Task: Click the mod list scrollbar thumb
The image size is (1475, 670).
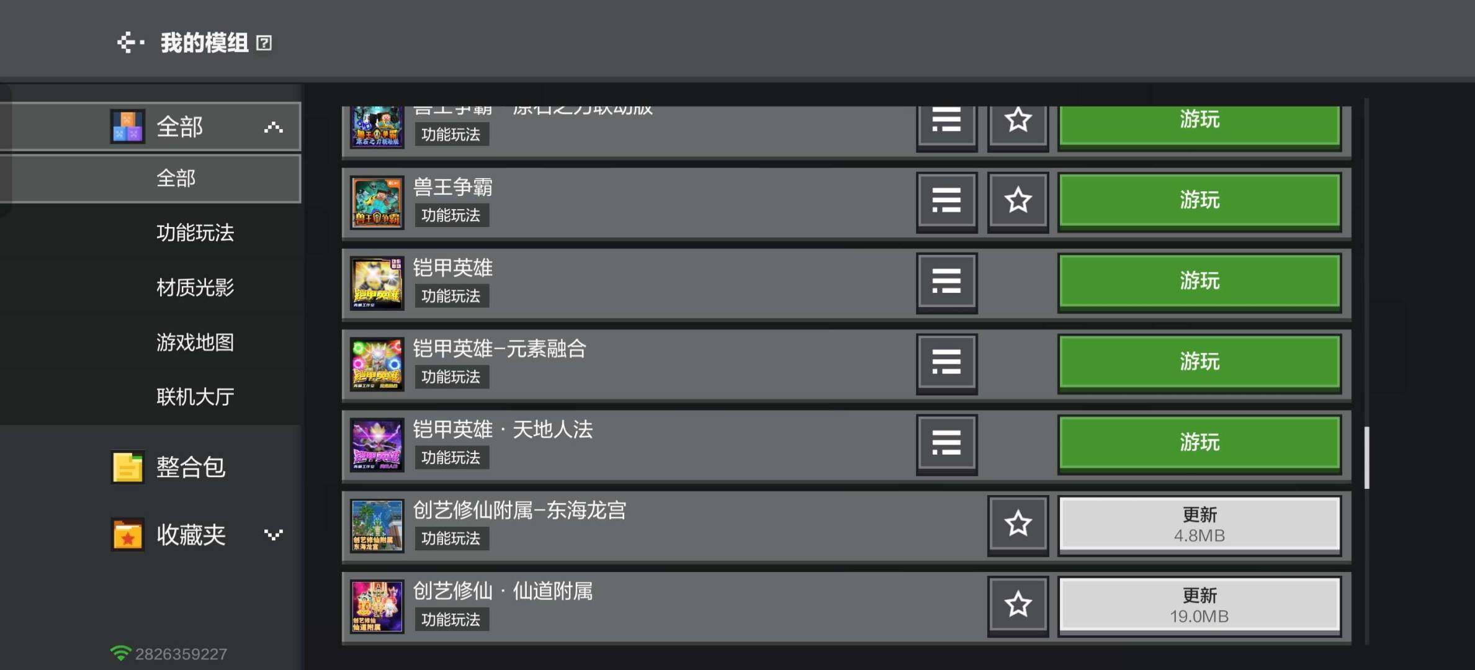Action: 1366,458
